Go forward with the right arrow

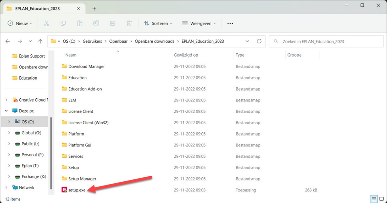(20, 42)
